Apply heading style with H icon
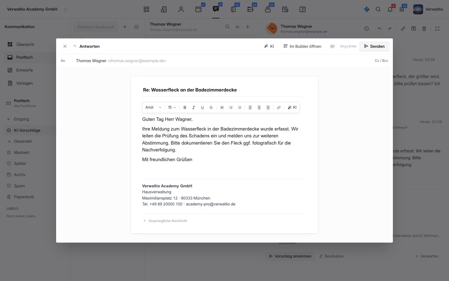This screenshot has width=449, height=281. (222, 107)
